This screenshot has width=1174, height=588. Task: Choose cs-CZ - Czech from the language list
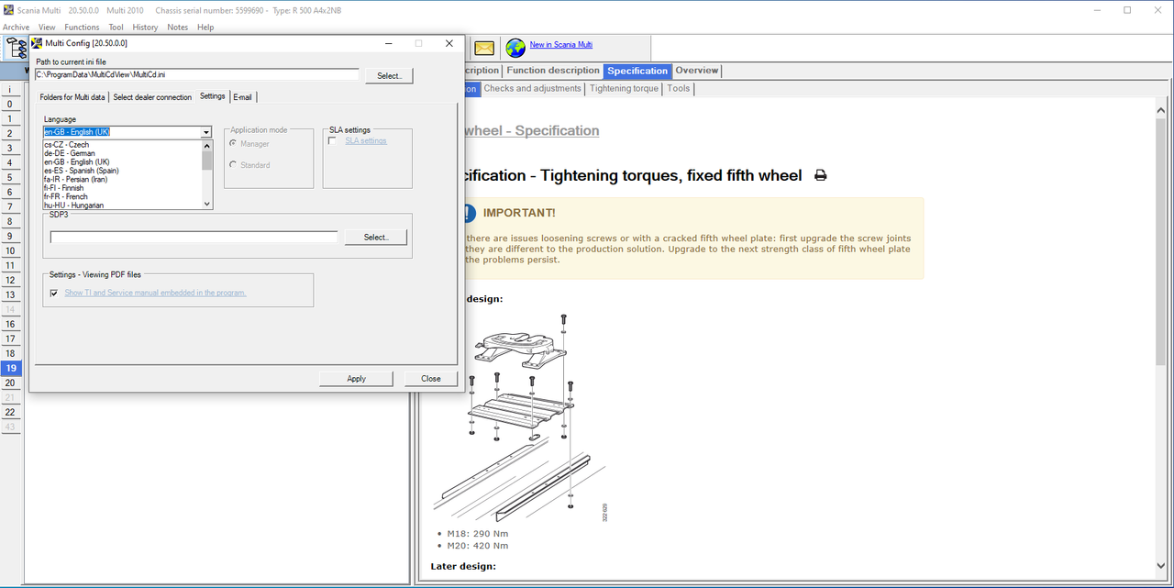tap(67, 145)
